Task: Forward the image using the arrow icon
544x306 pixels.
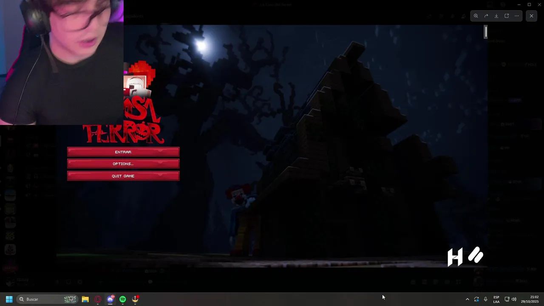Action: [x=486, y=16]
